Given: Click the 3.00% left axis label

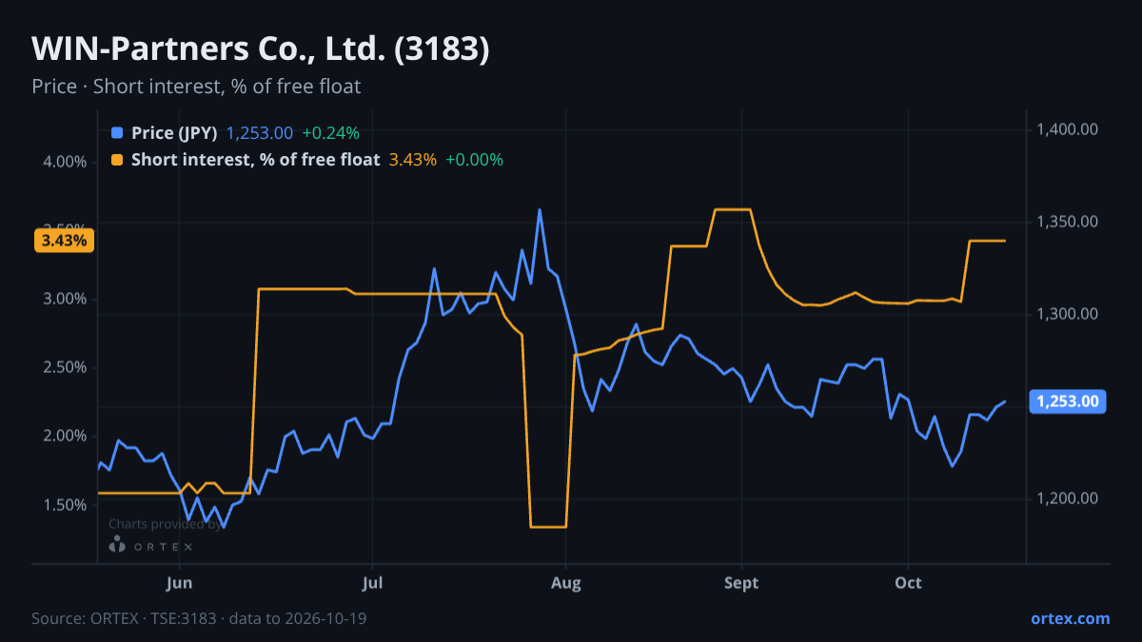Looking at the screenshot, I should tap(65, 299).
